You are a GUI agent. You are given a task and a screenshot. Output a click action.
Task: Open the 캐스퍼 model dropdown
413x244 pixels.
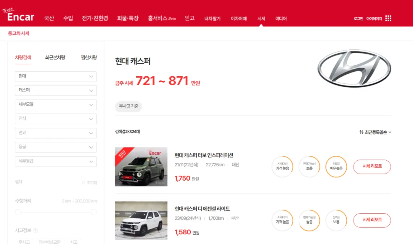click(x=56, y=91)
